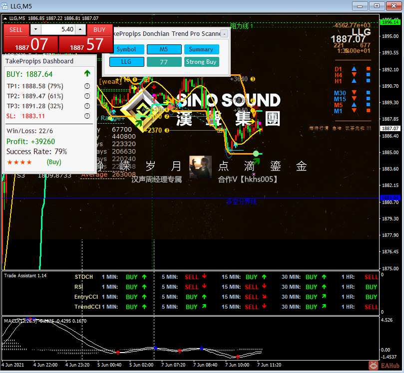Click the M30 orange down-triangle trend icon

[x=354, y=92]
